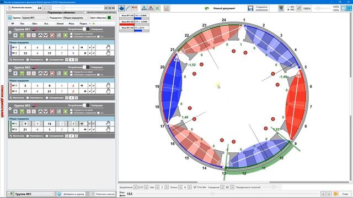Click red circle delete icon in Группа №2
The image size is (353, 198).
[x=52, y=73]
